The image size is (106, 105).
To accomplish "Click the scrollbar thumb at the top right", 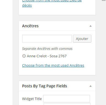I will click(104, 0).
